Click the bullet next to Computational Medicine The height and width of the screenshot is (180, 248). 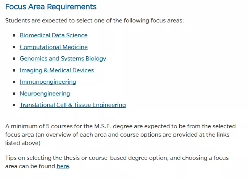[14, 47]
